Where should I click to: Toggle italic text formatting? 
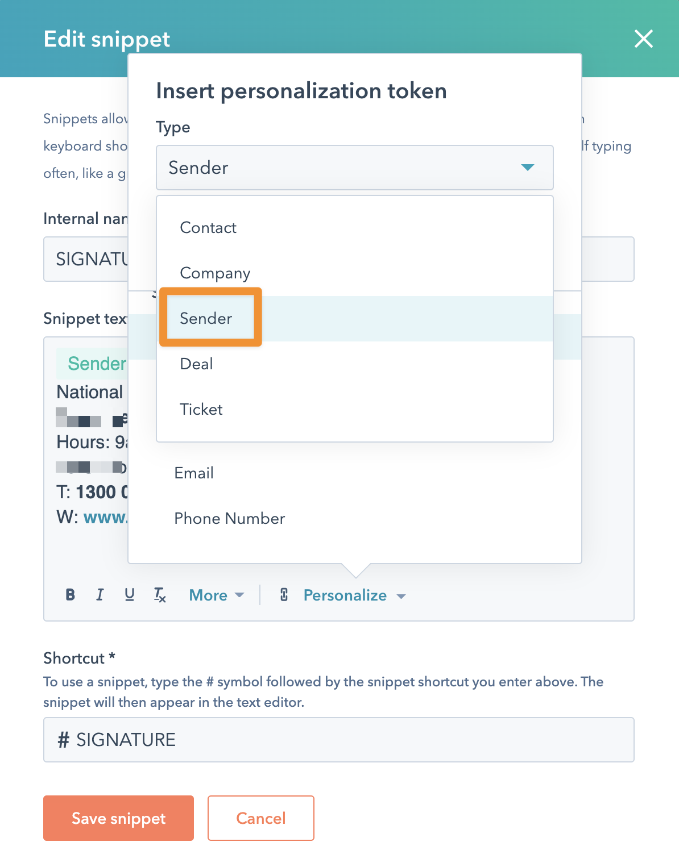coord(100,595)
